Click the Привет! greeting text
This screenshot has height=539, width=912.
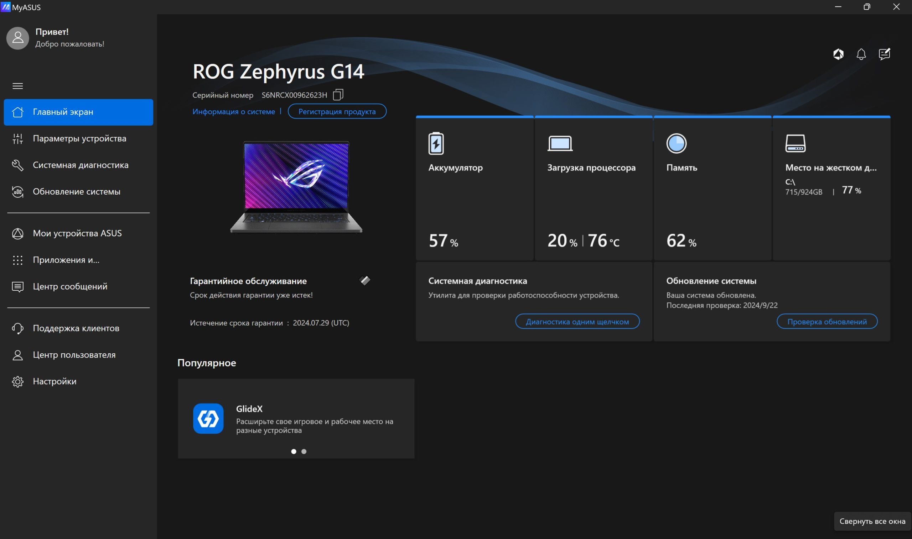(x=52, y=32)
